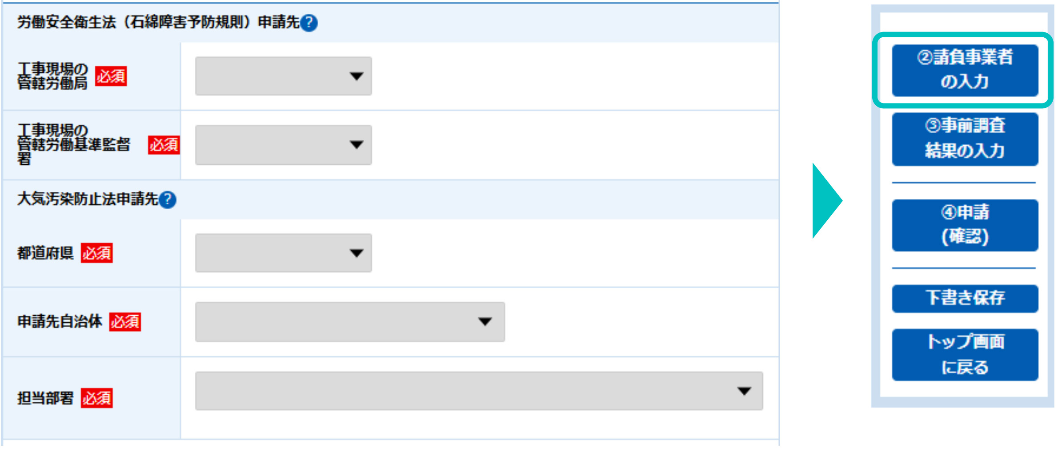Click 必須 badge beside 管轄労働局
Image resolution: width=1058 pixels, height=452 pixels.
point(111,76)
